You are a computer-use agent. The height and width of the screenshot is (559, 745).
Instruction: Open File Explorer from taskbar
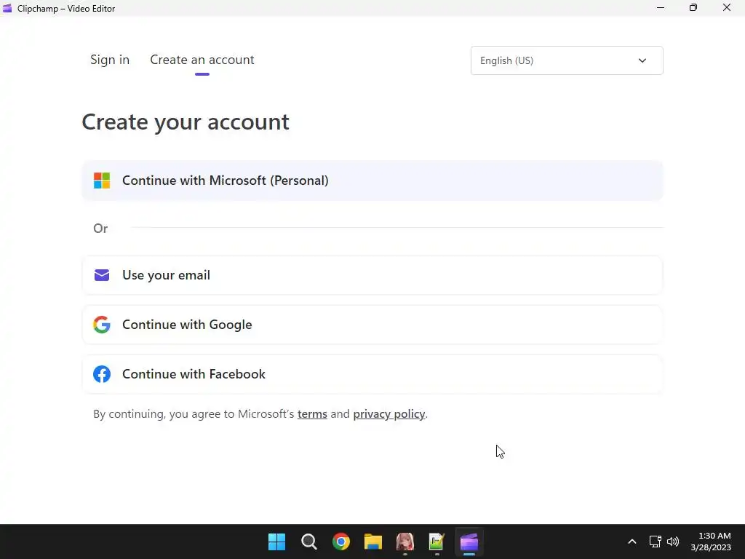coord(373,542)
